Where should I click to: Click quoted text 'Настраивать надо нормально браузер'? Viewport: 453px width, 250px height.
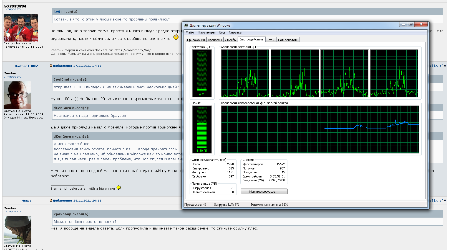tap(90, 116)
